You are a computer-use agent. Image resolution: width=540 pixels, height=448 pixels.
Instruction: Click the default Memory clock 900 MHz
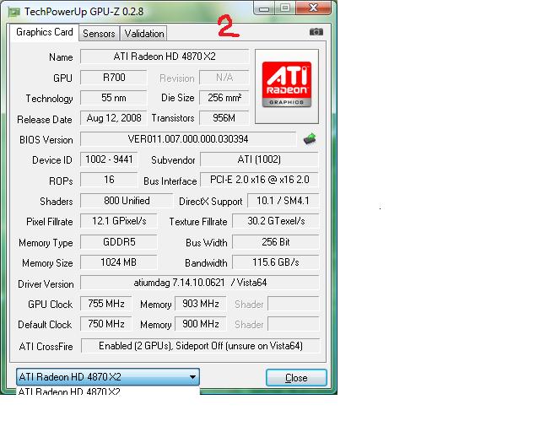201,324
